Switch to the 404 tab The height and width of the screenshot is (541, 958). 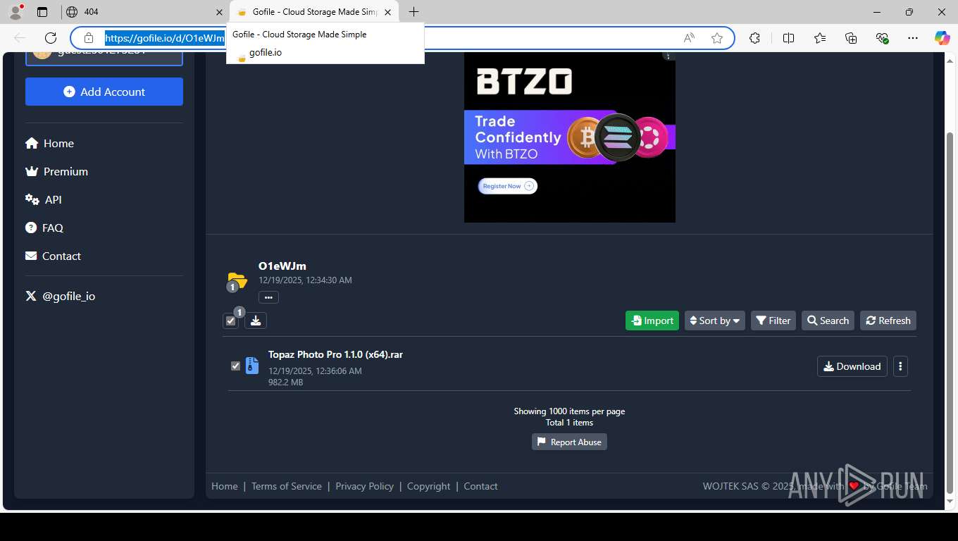point(143,12)
